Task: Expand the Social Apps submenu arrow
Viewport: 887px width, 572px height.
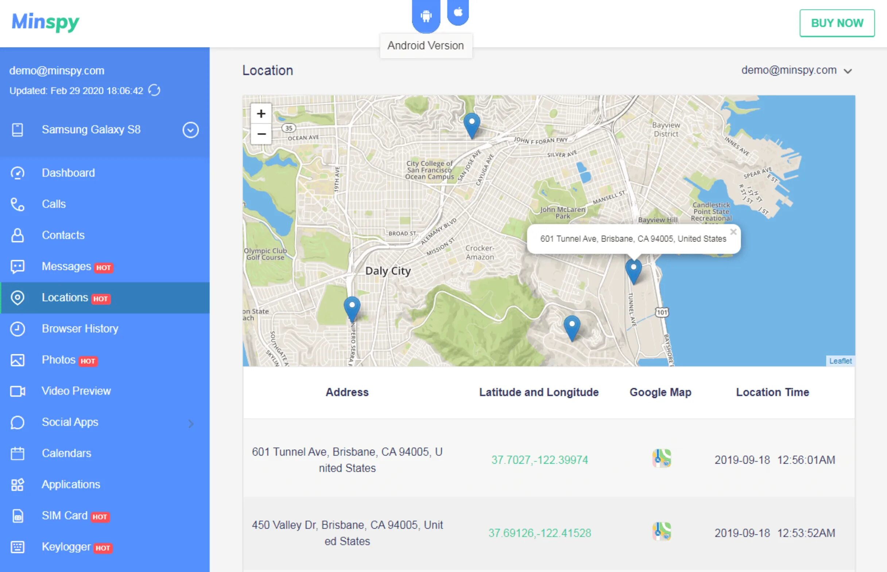Action: pos(190,423)
